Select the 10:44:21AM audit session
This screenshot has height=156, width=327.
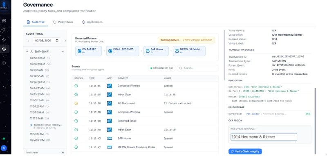click(x=40, y=88)
